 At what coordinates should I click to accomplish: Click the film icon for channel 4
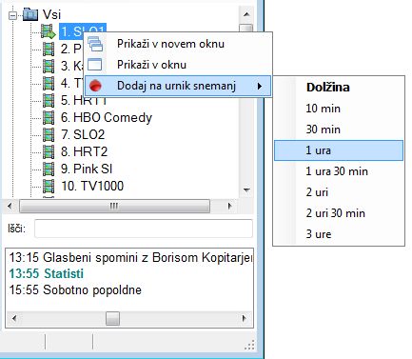click(x=49, y=83)
